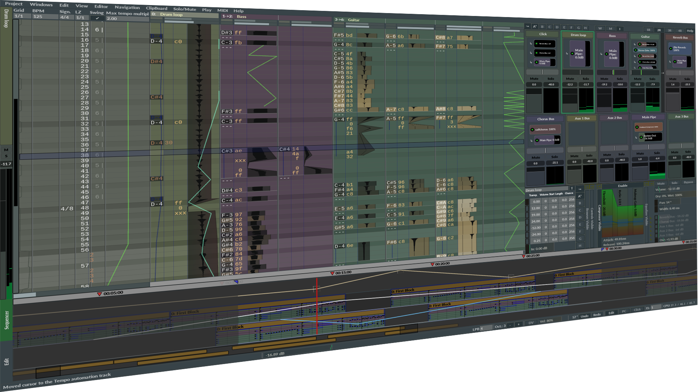Select mixer M view button

point(610,29)
